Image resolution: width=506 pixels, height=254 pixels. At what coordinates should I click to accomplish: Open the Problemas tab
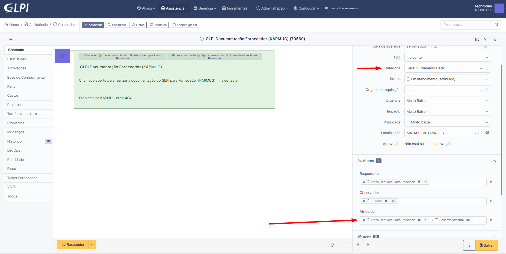[x=29, y=123]
